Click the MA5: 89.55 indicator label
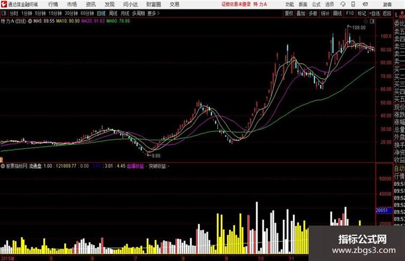Viewport: 405px width, 261px height. pos(44,21)
